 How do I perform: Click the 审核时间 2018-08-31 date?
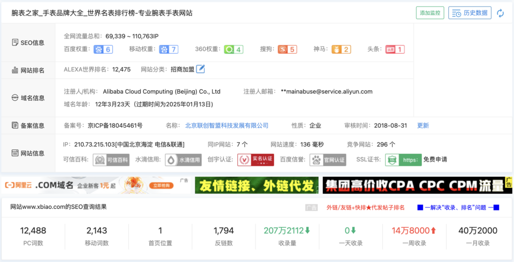pos(391,126)
